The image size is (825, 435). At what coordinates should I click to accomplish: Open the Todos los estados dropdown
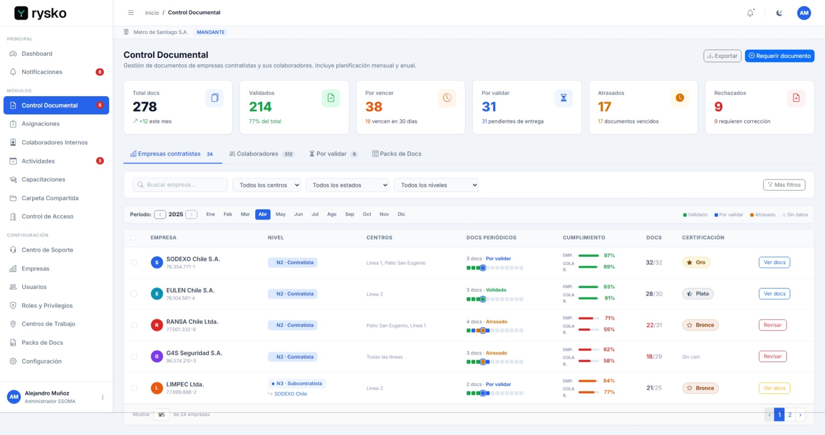tap(347, 185)
